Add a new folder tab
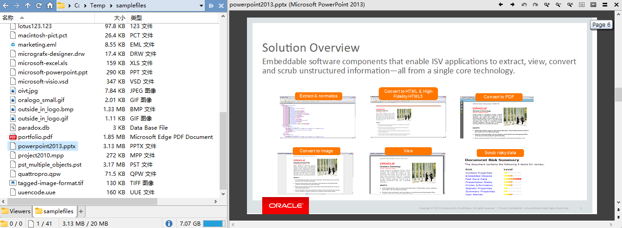This screenshot has width=622, height=228. [x=81, y=211]
